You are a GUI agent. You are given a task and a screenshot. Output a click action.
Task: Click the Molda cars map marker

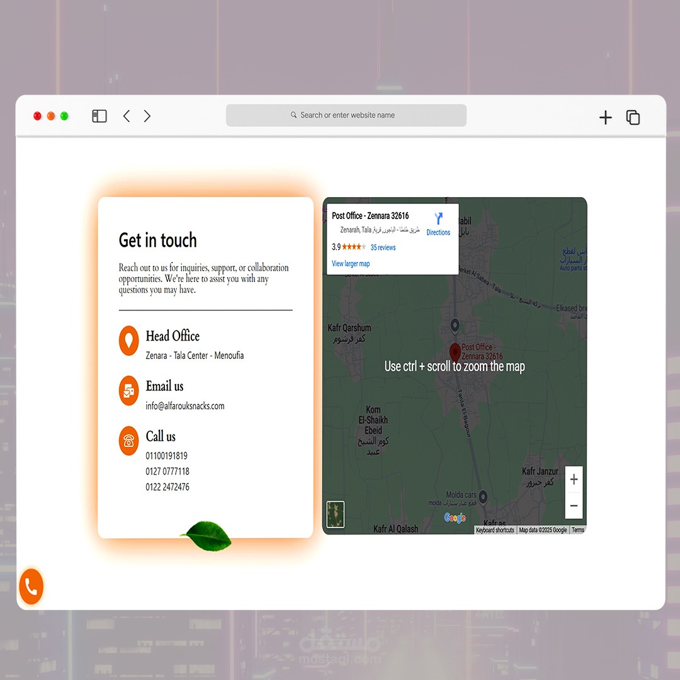(x=483, y=497)
